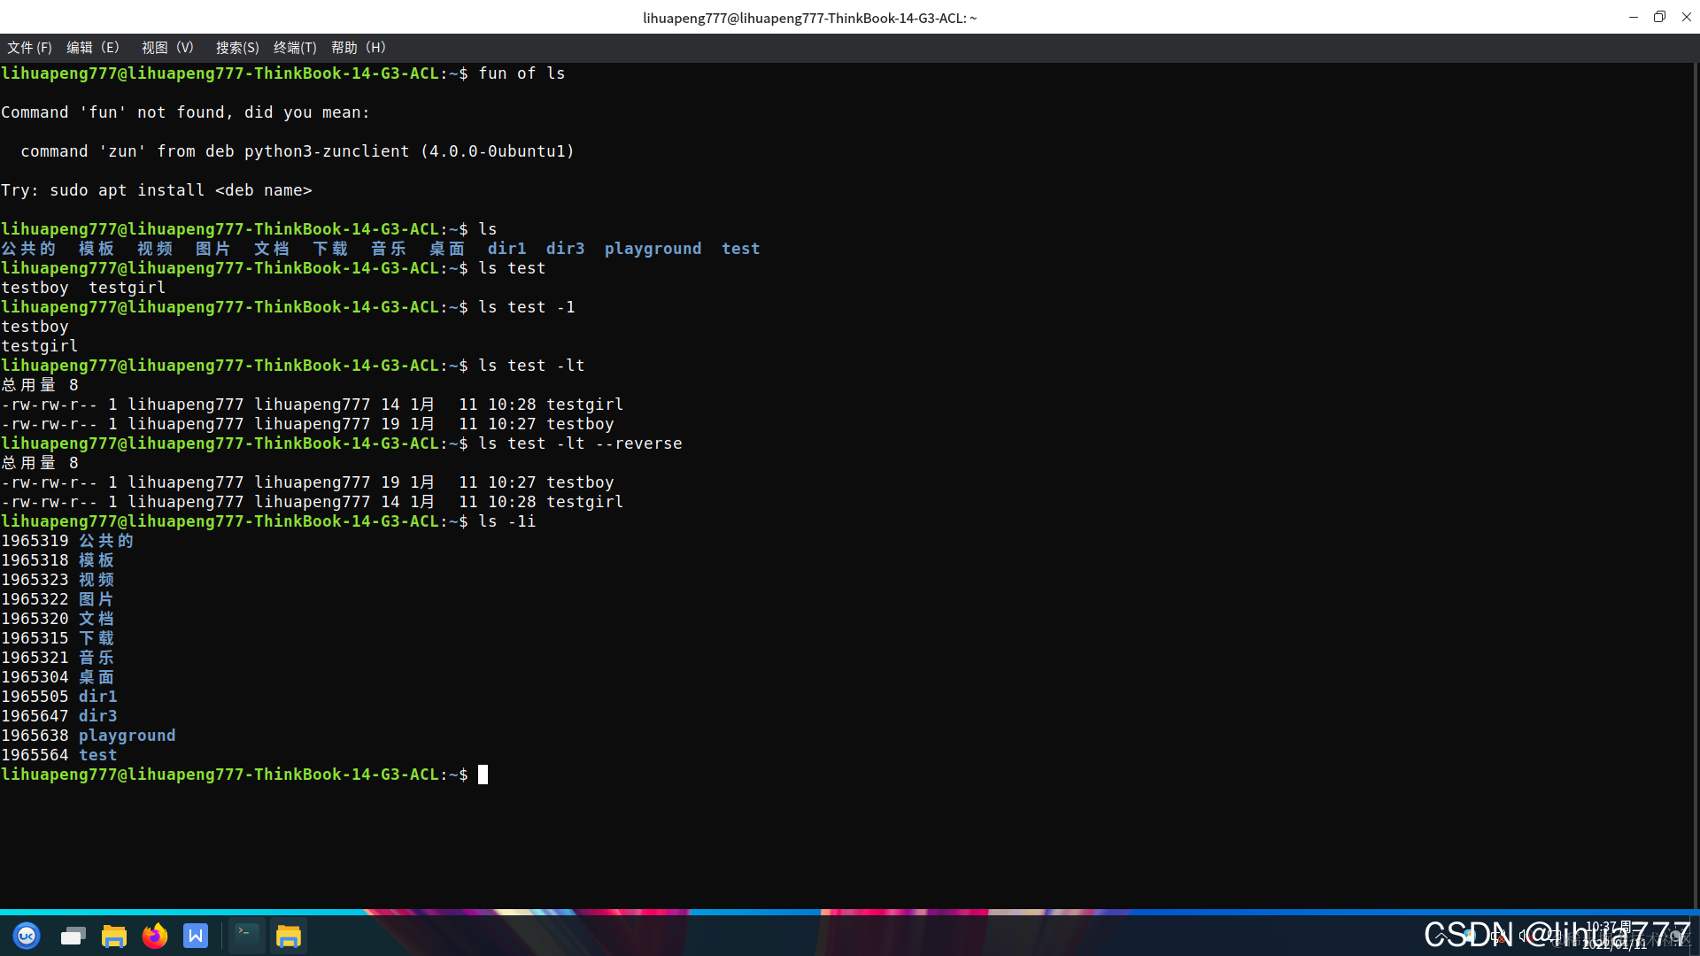Viewport: 1700px width, 956px height.
Task: Open the file manager in the taskbar
Action: pyautogui.click(x=113, y=936)
